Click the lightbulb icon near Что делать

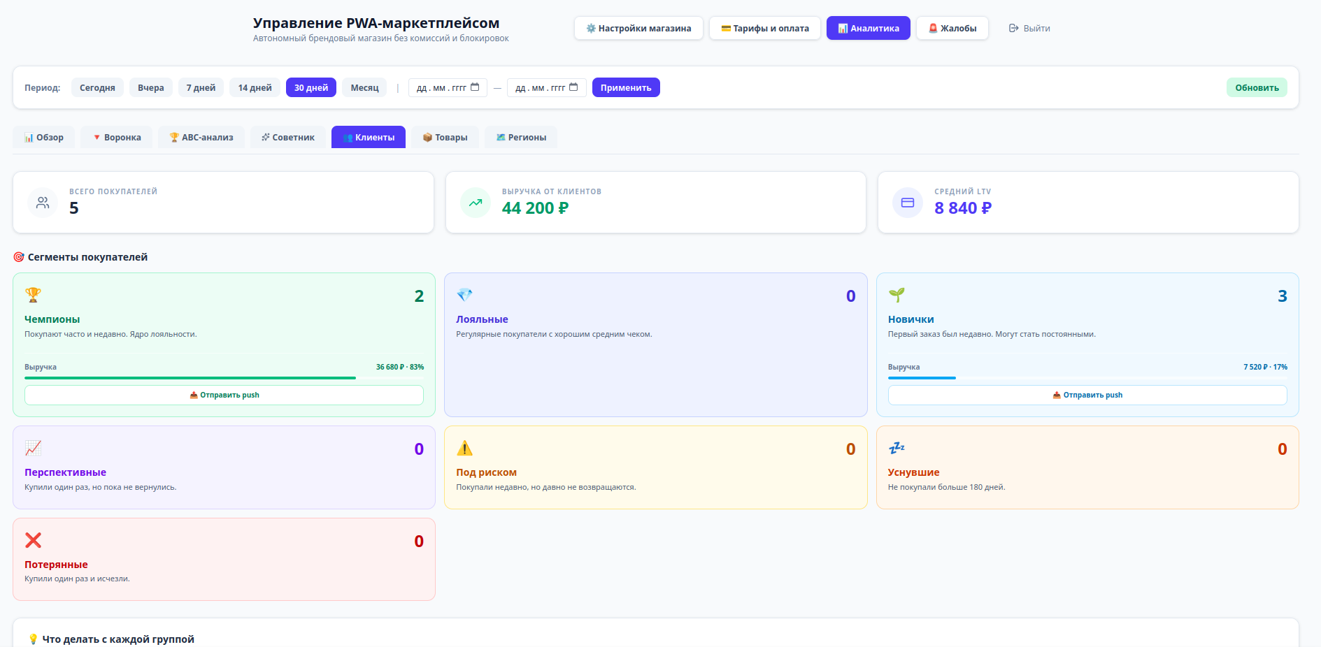33,639
